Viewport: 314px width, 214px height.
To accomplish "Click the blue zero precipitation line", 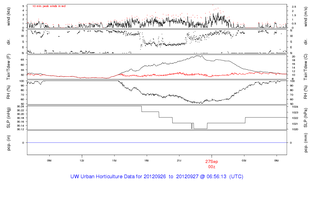I will pos(157,143).
